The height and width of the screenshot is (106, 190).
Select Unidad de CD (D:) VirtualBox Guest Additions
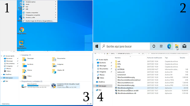(65, 86)
